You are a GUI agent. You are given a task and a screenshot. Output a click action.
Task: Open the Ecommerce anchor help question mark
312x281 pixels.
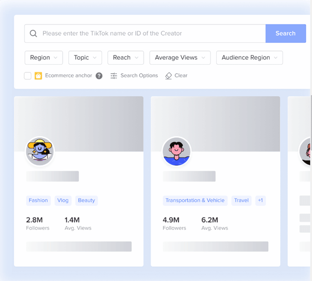coord(99,76)
